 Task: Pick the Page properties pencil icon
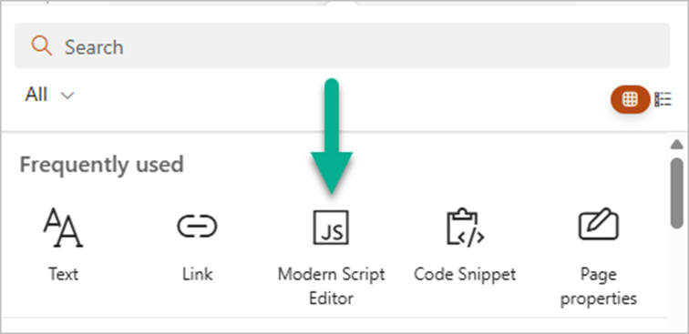coord(598,224)
